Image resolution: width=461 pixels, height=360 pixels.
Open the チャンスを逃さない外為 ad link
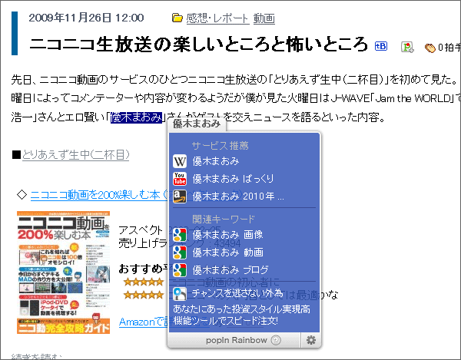237,293
